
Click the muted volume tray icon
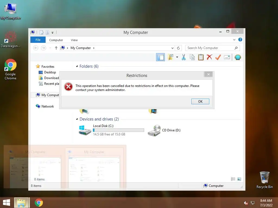click(246, 203)
